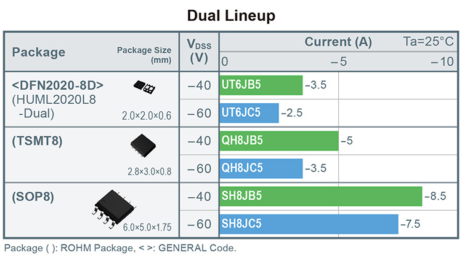The height and width of the screenshot is (258, 462).
Task: Click the Current (A) header label
Action: tap(338, 42)
